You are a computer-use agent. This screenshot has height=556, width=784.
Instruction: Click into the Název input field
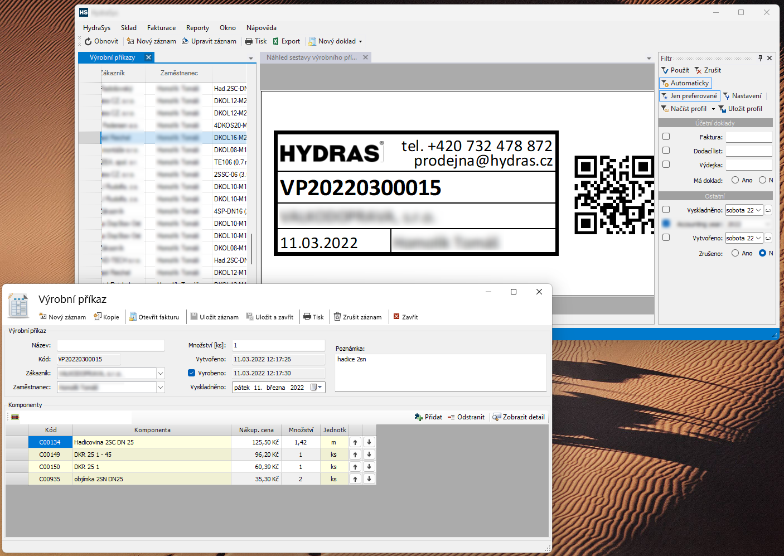(111, 346)
